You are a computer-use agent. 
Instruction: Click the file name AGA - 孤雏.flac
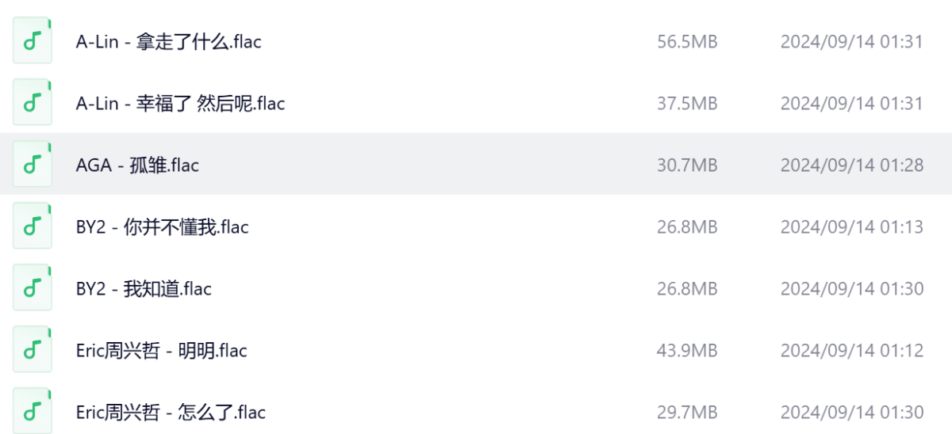[x=137, y=166]
